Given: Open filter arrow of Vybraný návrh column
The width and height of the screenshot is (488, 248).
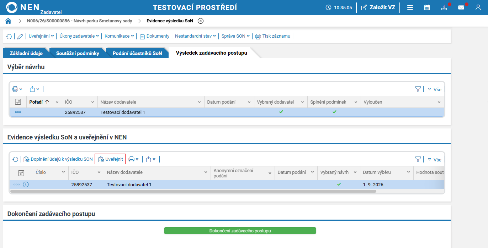Looking at the screenshot, I should pos(355,172).
